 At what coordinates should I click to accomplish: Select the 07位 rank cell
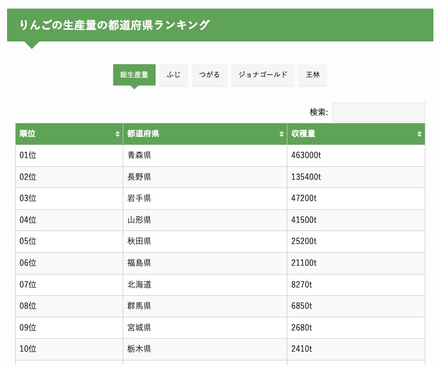point(69,285)
